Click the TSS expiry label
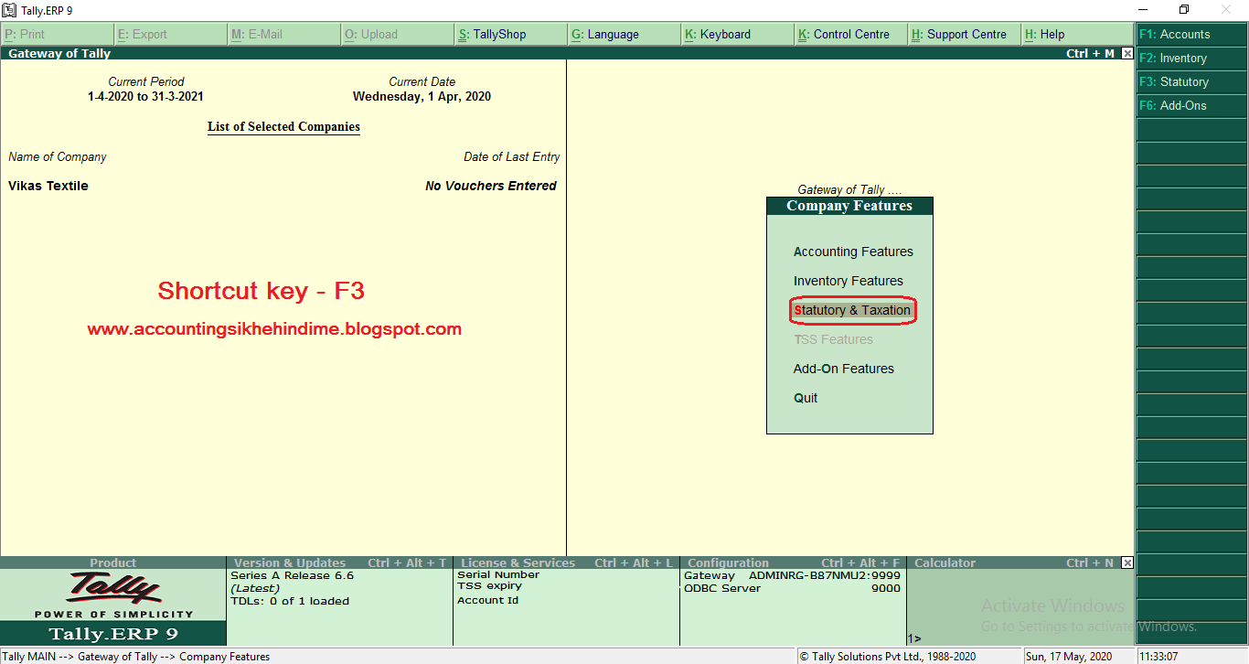Image resolution: width=1249 pixels, height=664 pixels. [x=489, y=586]
